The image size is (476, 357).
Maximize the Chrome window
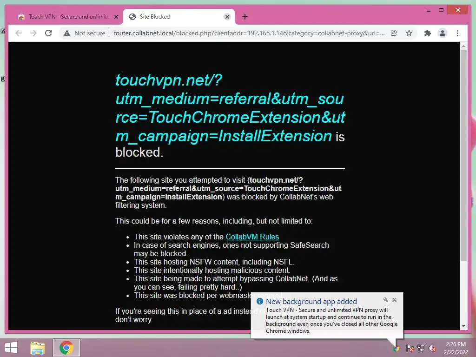coord(441,10)
